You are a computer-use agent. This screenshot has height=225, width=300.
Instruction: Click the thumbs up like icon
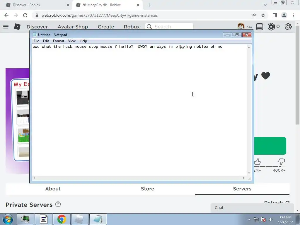pos(258,162)
